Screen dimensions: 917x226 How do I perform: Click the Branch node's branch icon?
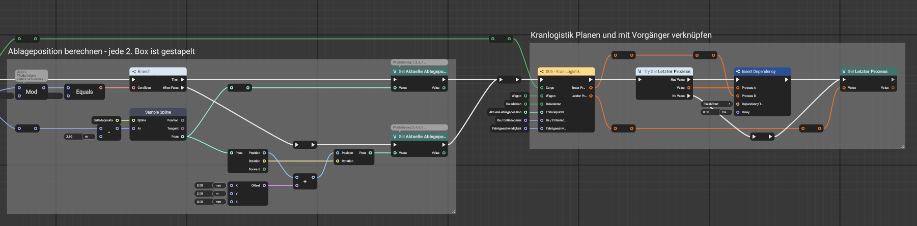click(133, 72)
